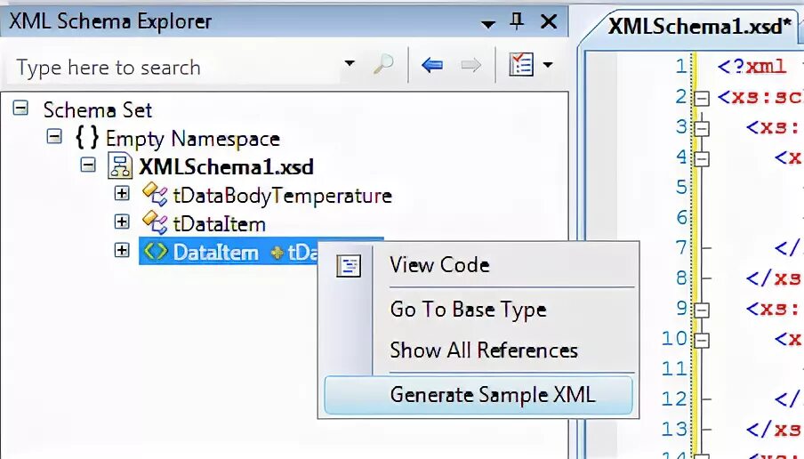Screen dimensions: 804x459
Task: Click the DataItem element icon
Action: click(156, 252)
